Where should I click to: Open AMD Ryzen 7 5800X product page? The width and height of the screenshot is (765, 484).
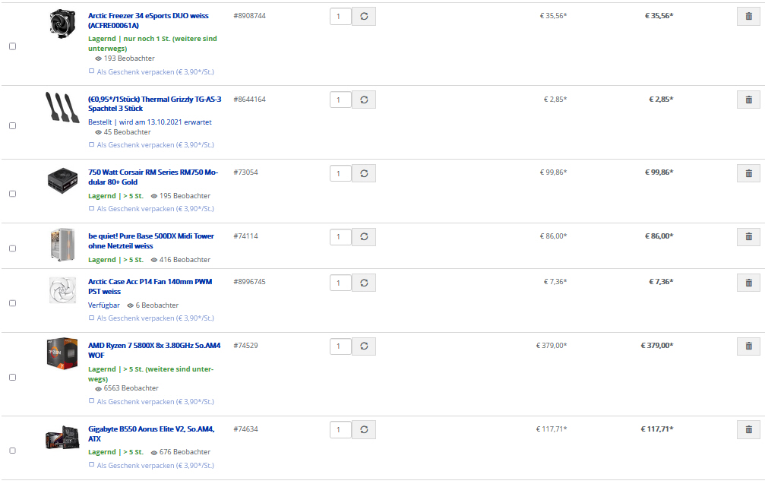click(x=154, y=350)
